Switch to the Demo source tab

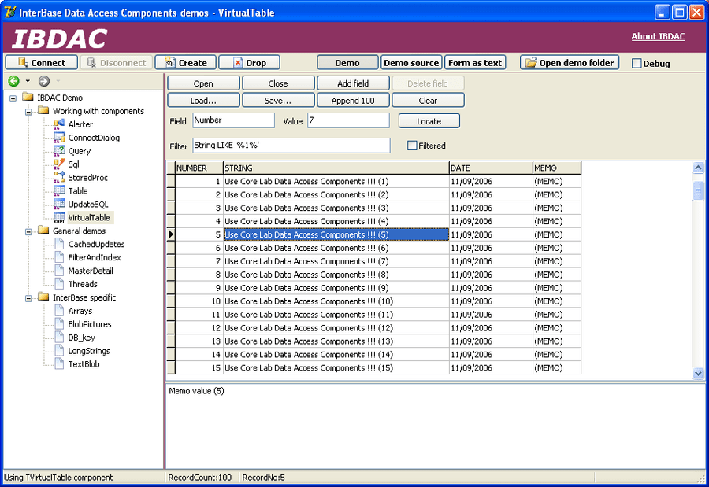pos(411,63)
